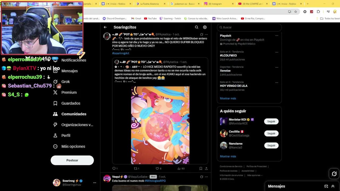Open Todos los favoritos folder
Screen dimensions: 340x191
330,19
